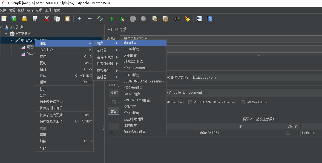Collapse the HTTP请求 thread group arrow

point(6,34)
